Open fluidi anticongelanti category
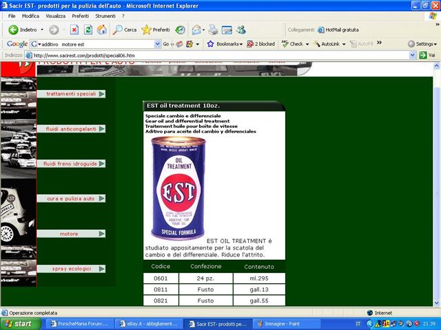 [71, 129]
